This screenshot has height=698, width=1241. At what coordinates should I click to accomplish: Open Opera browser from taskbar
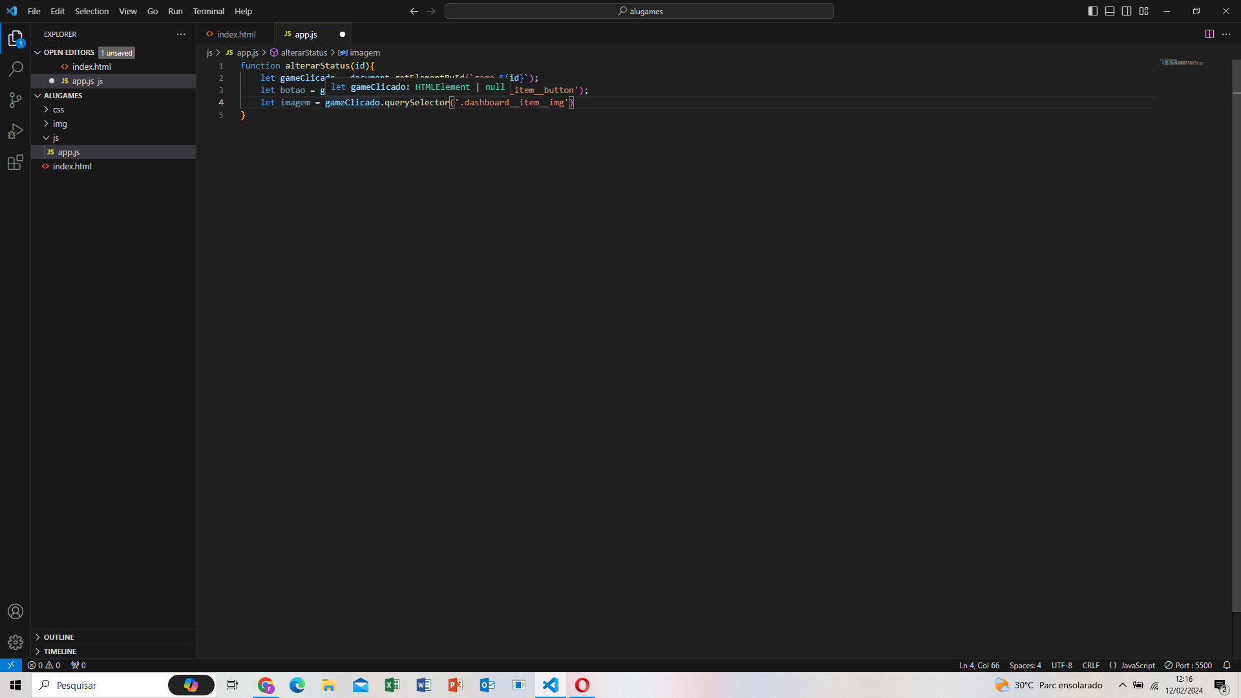click(x=582, y=685)
